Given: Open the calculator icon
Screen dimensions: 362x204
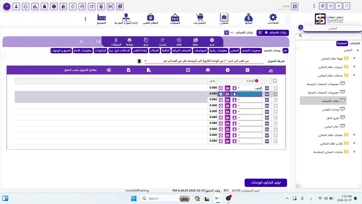Looking at the screenshot, I should [x=101, y=6].
